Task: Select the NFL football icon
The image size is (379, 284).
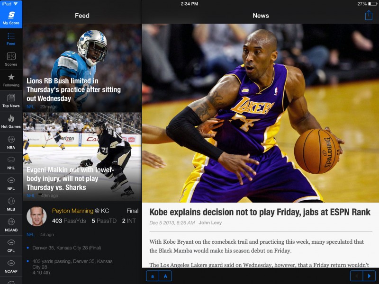Action: coord(11,184)
